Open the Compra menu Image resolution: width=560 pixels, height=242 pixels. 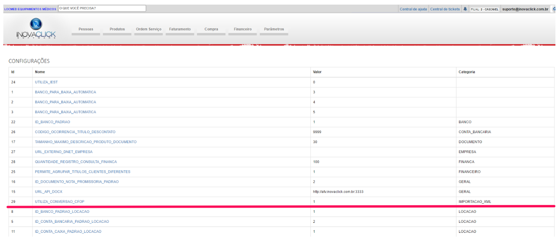tap(211, 29)
